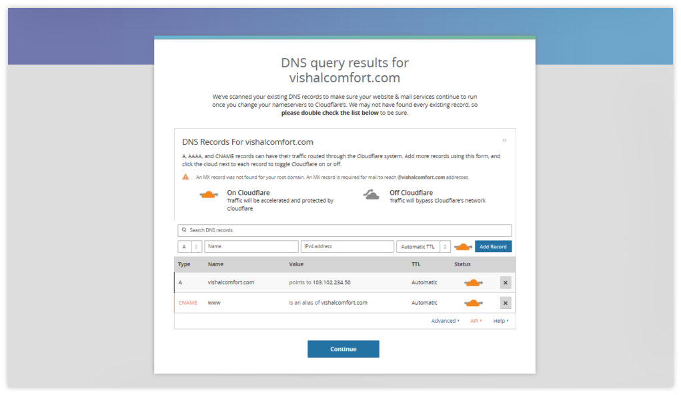The image size is (681, 395).
Task: Click the 'DNS Records For vishalcomfort.com' heading
Action: [247, 142]
